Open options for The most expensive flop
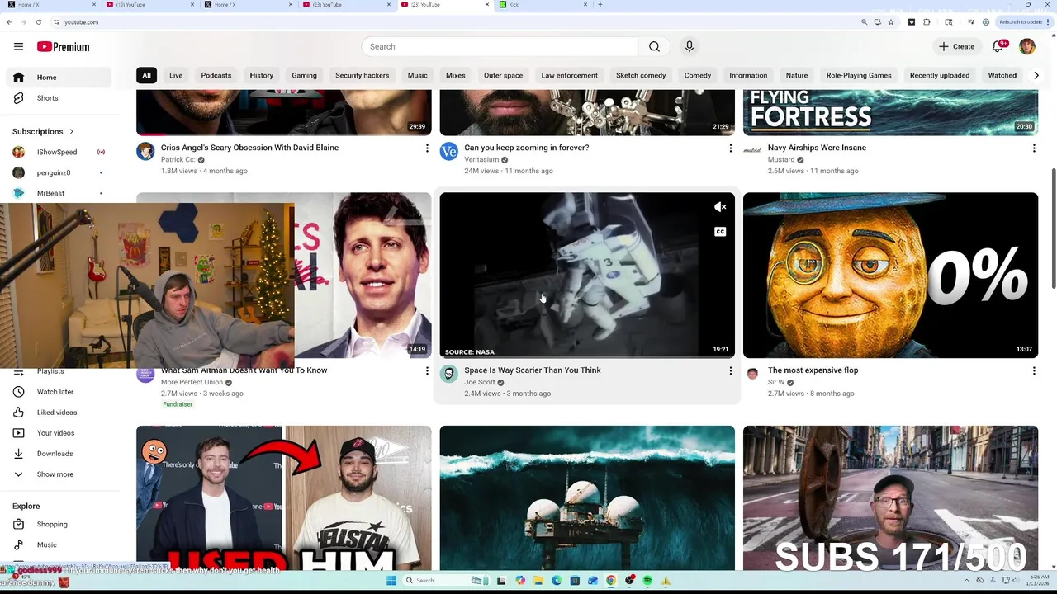 [x=1034, y=371]
